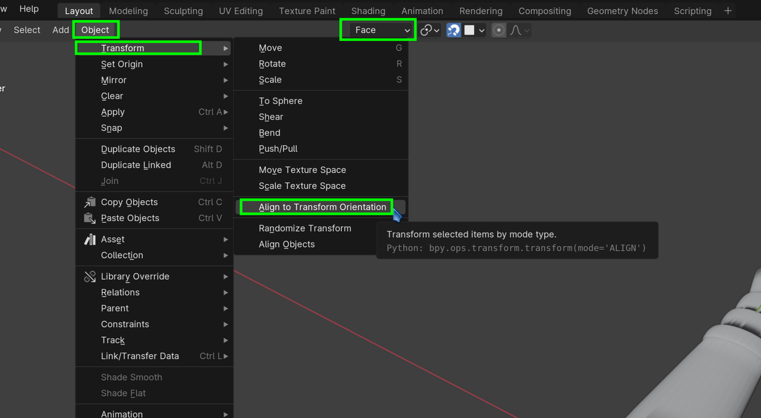Expand the Snap submenu
This screenshot has width=761, height=418.
pos(153,128)
